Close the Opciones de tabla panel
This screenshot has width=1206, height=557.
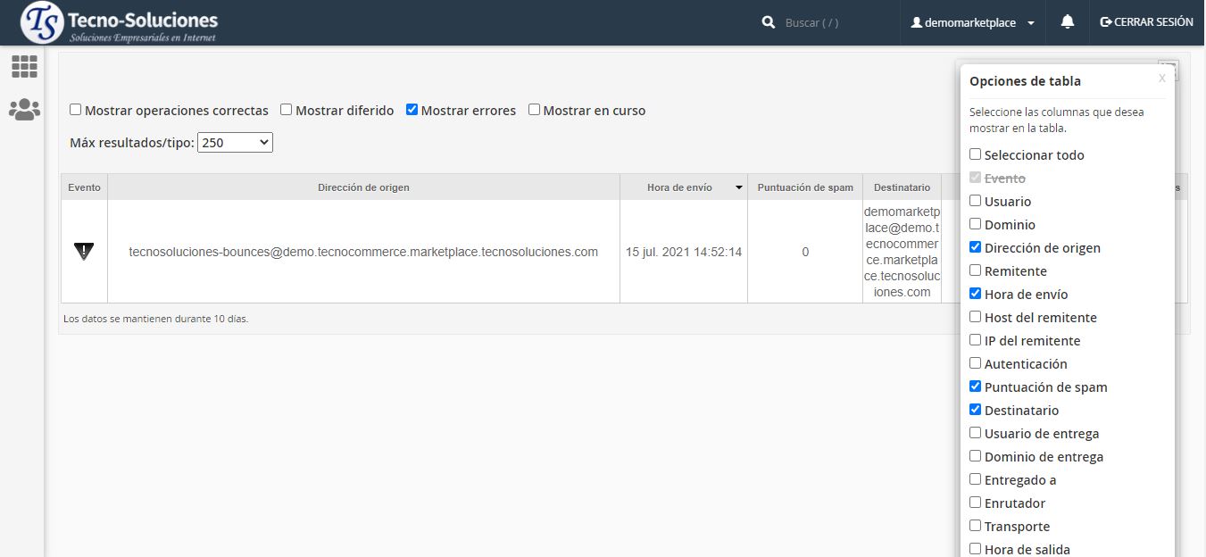point(1161,79)
